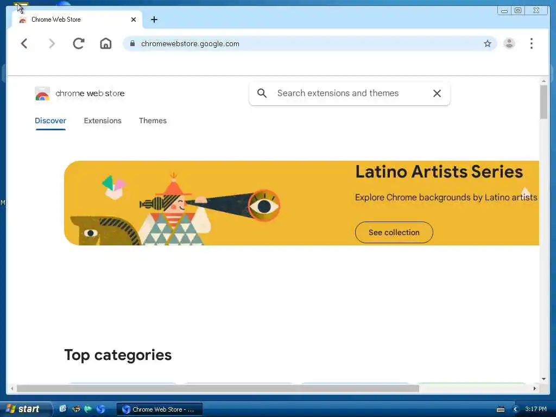556x417 pixels.
Task: Open the Latino Artists Series banner heading
Action: point(439,172)
